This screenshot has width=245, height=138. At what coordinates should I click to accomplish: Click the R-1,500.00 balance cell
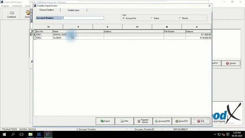[198, 34]
